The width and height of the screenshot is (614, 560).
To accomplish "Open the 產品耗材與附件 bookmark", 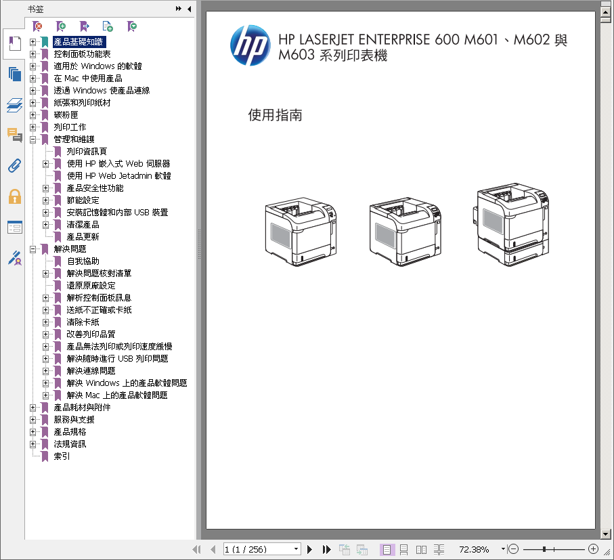I will pos(82,408).
